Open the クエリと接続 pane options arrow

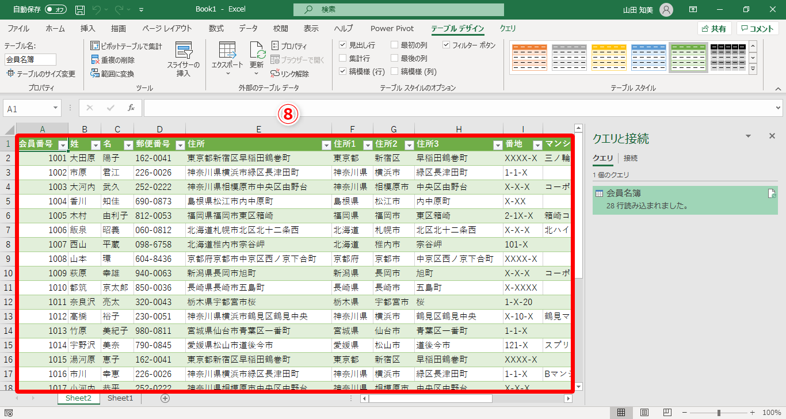pos(749,136)
